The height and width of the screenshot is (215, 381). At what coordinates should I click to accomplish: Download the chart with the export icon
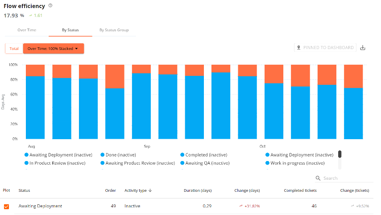click(363, 48)
